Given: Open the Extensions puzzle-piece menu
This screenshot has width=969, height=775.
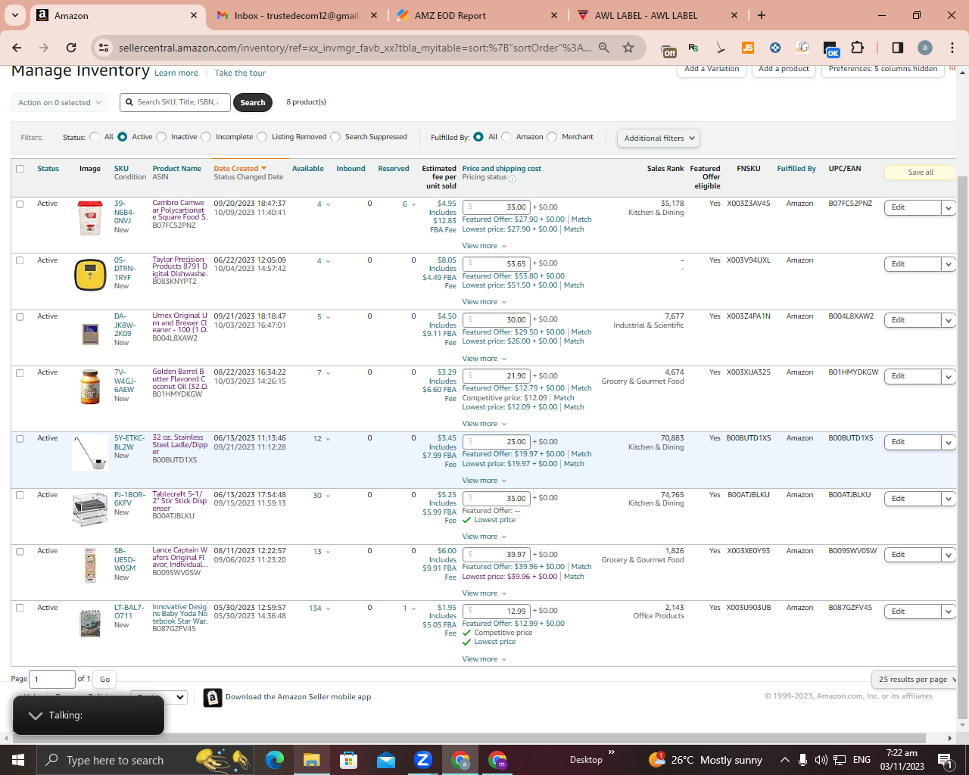Looking at the screenshot, I should (857, 48).
